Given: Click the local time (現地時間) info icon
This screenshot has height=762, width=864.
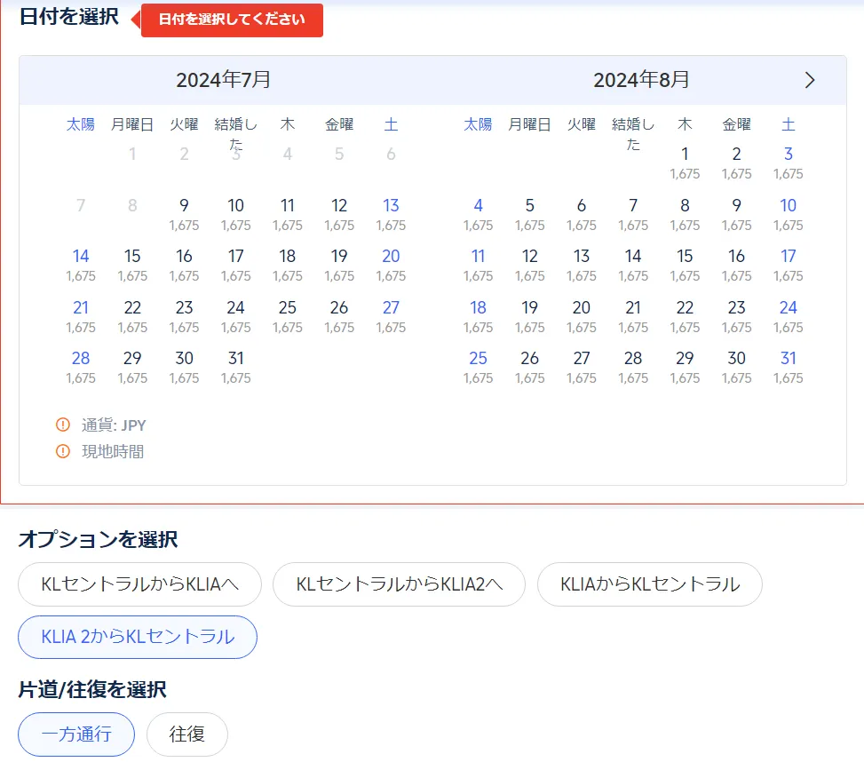Looking at the screenshot, I should (62, 450).
